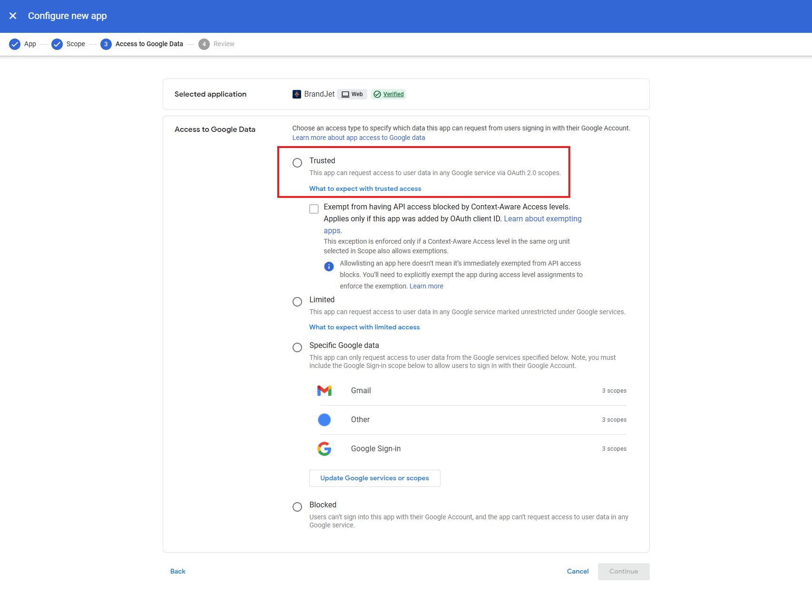
Task: Enable Context-Aware Access exemption checkbox
Action: click(314, 209)
